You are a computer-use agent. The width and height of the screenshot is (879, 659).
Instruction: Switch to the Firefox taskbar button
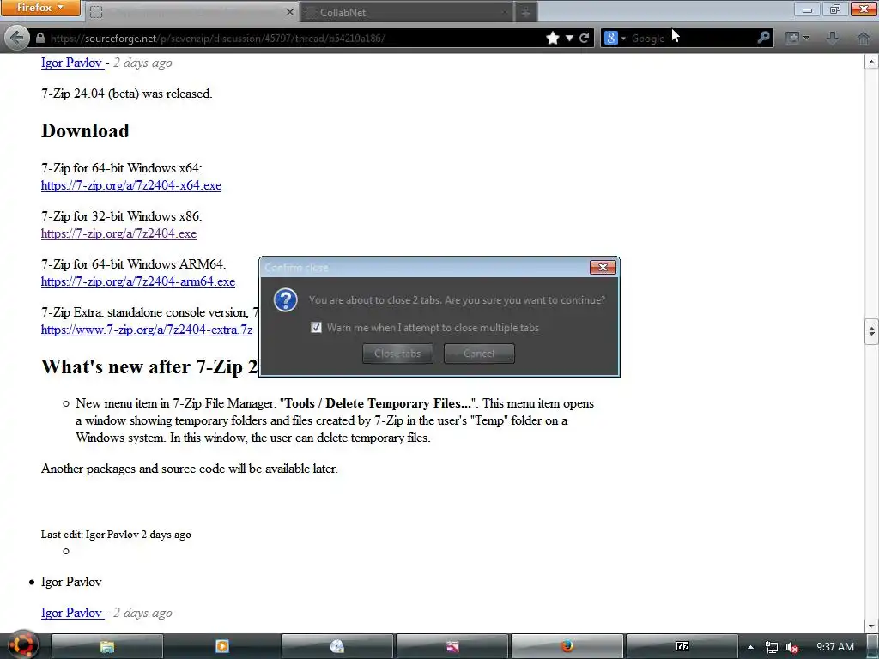coord(567,647)
